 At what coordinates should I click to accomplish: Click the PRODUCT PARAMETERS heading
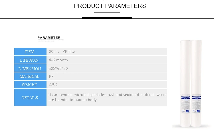pos(110,6)
